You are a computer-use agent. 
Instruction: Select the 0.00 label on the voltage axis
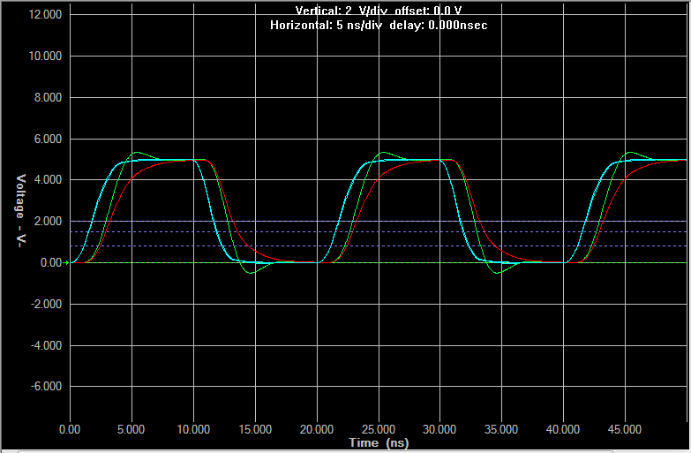51,263
